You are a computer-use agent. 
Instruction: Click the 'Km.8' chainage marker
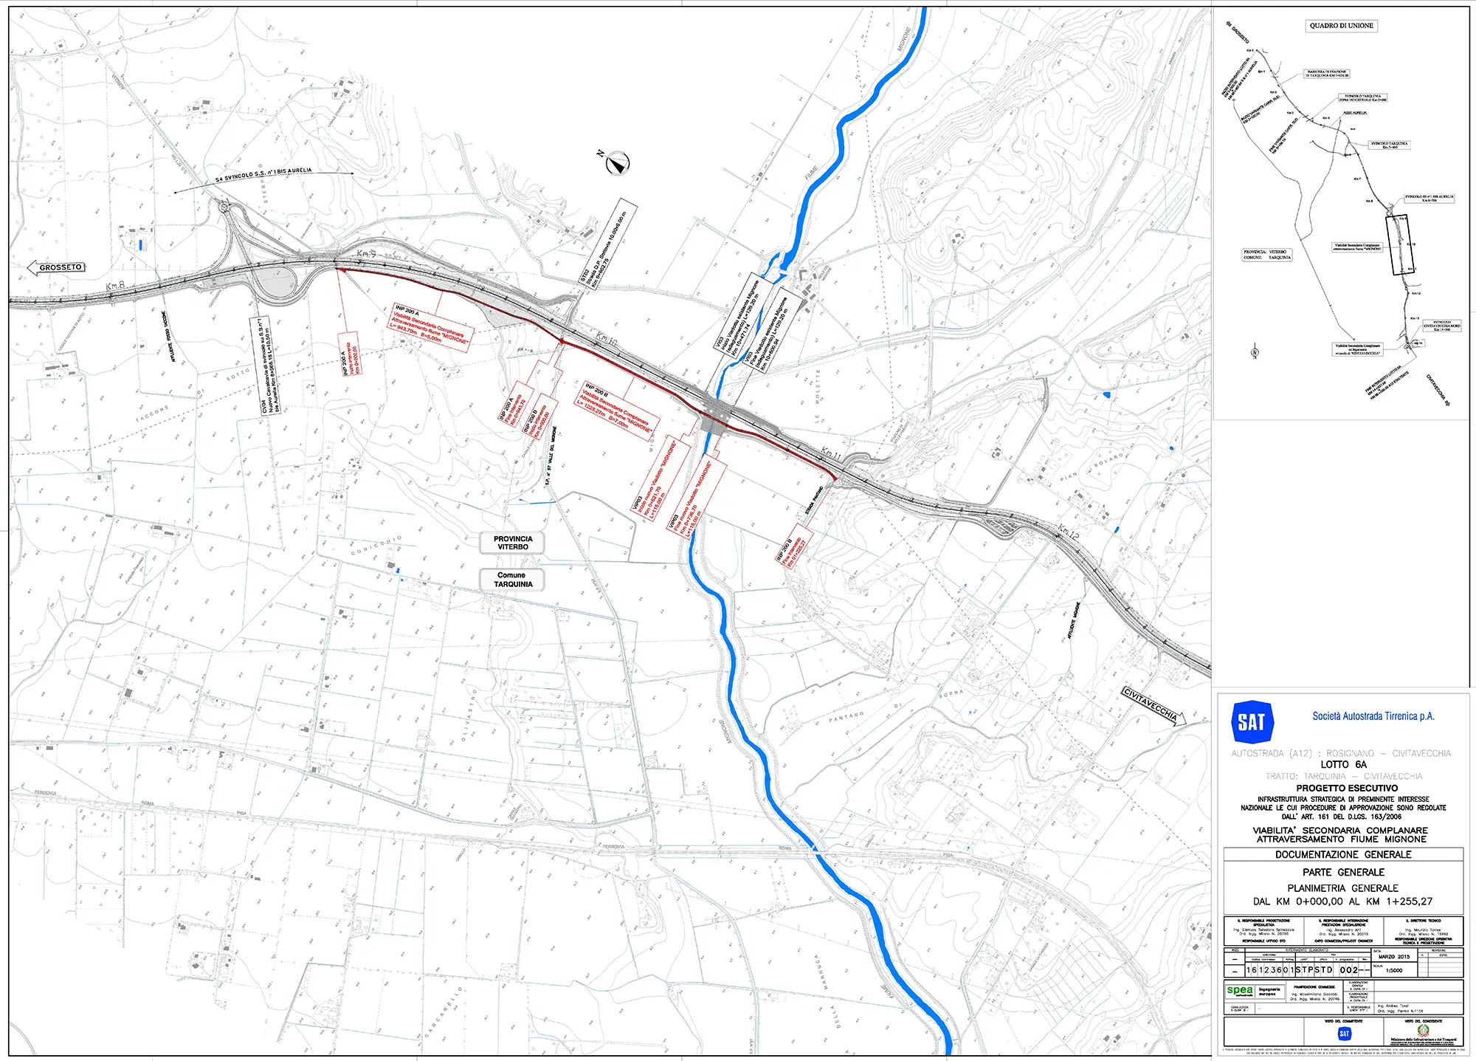pos(115,286)
